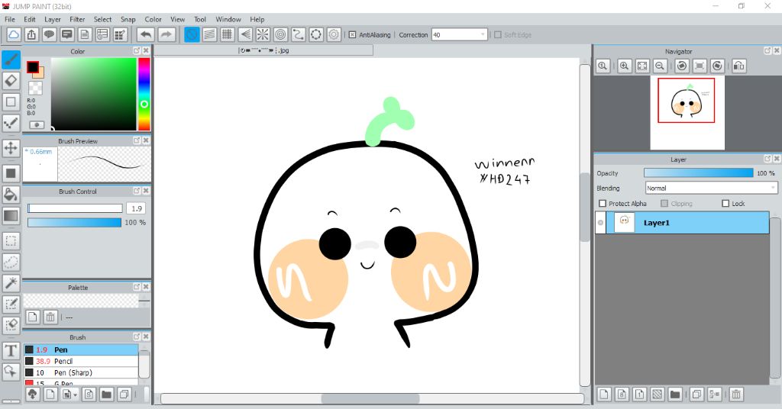Select the Pen (Sharp) brush
Screen dimensions: 782x409
(81, 372)
